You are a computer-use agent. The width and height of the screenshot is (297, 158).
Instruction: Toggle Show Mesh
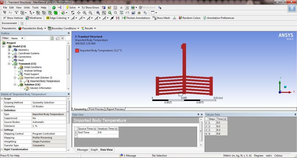pyautogui.click(x=161, y=18)
